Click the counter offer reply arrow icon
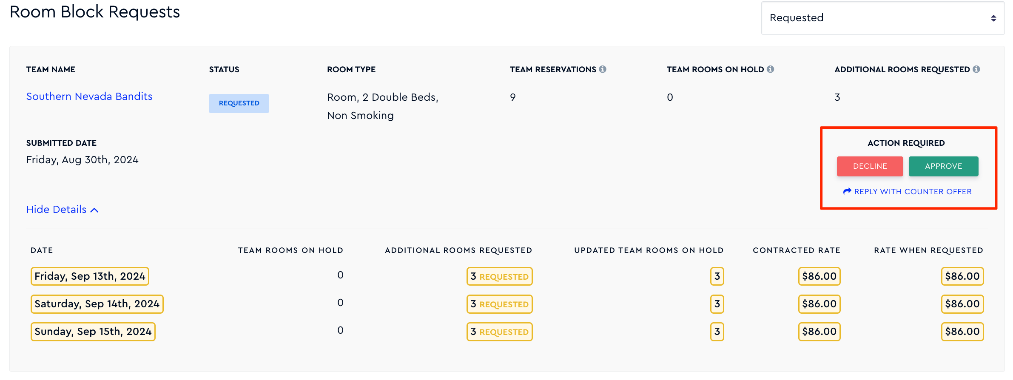The height and width of the screenshot is (380, 1013). point(847,191)
